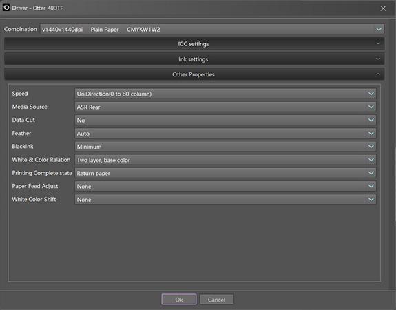Close the Driver - Otter 40DTF dialog
The height and width of the screenshot is (310, 396).
(383, 8)
